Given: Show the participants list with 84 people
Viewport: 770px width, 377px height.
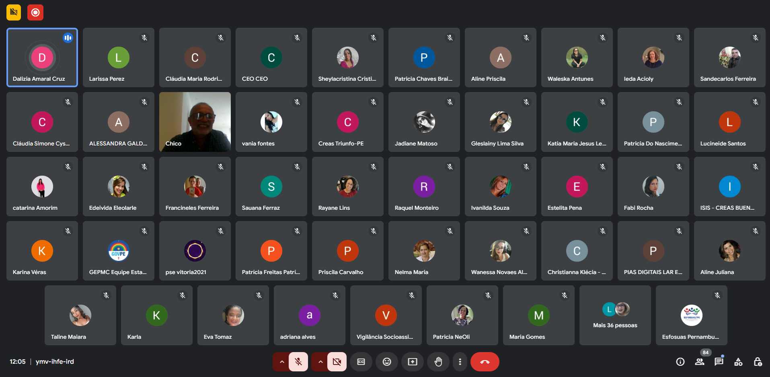Looking at the screenshot, I should [x=700, y=362].
